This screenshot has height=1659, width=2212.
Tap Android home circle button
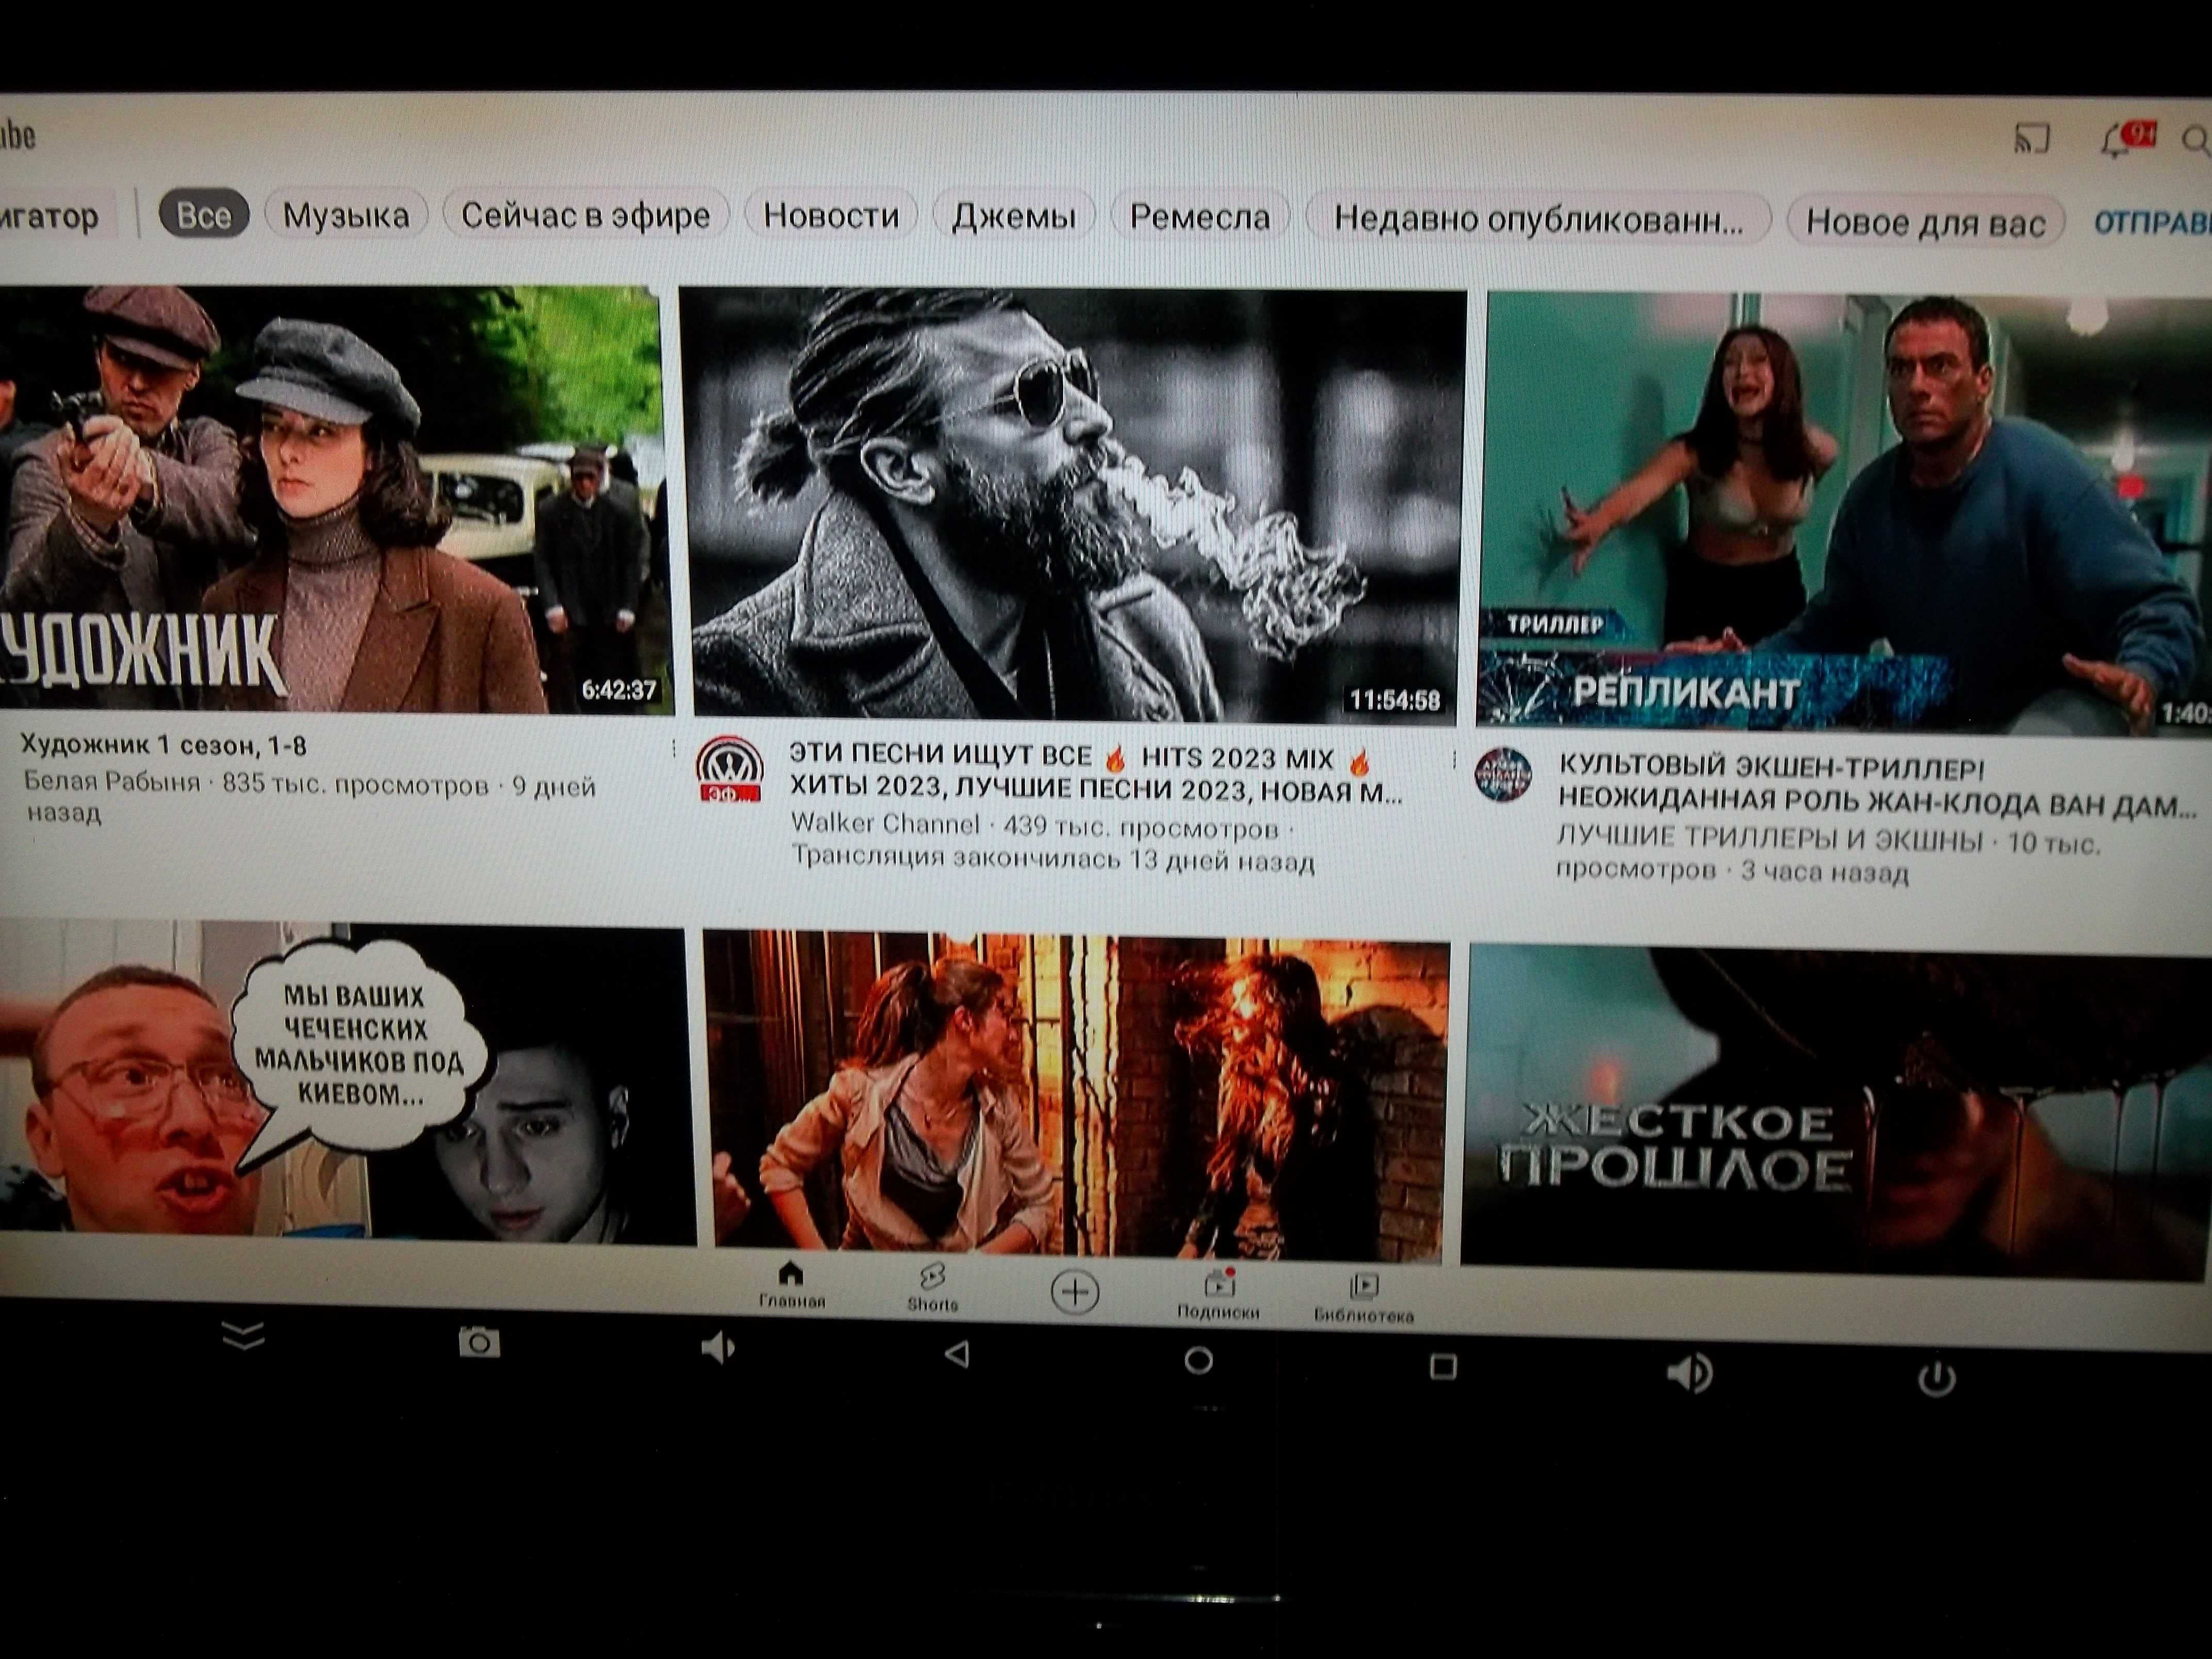1198,1360
